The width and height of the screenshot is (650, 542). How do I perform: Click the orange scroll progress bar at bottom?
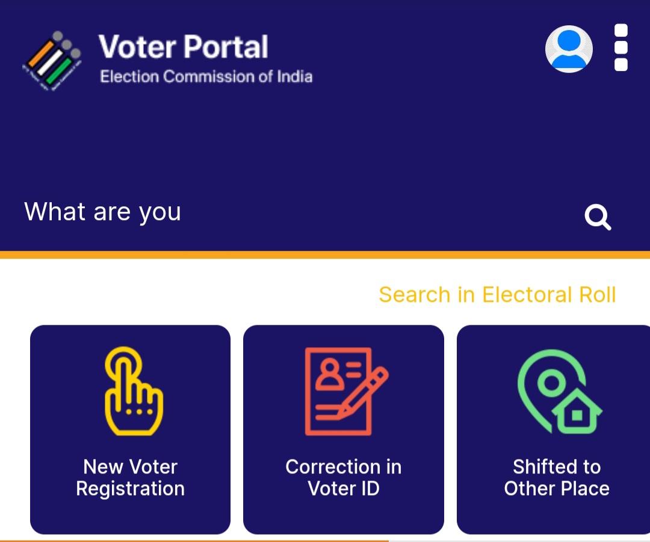point(194,540)
